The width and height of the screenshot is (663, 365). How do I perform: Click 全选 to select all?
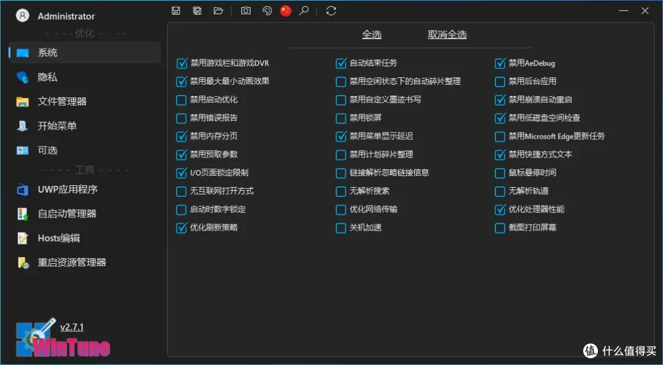(x=371, y=34)
